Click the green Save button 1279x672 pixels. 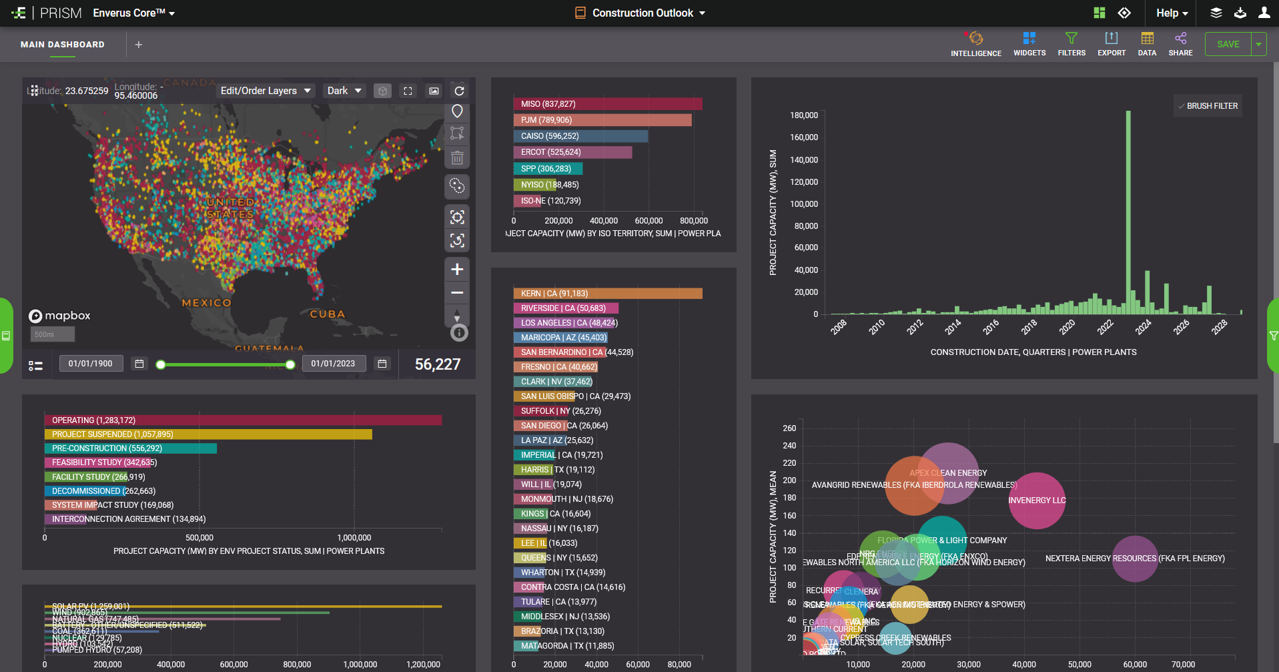click(x=1228, y=44)
